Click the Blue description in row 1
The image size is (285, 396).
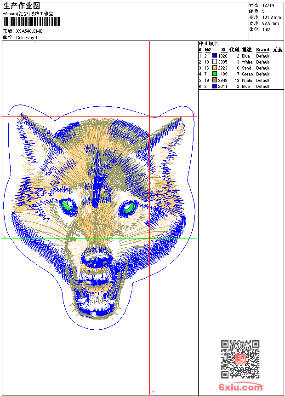click(x=245, y=56)
